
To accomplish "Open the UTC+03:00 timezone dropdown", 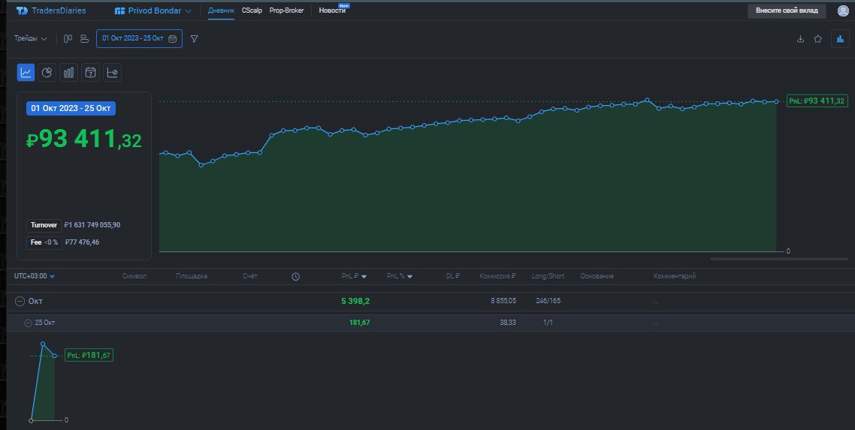I will tap(35, 276).
